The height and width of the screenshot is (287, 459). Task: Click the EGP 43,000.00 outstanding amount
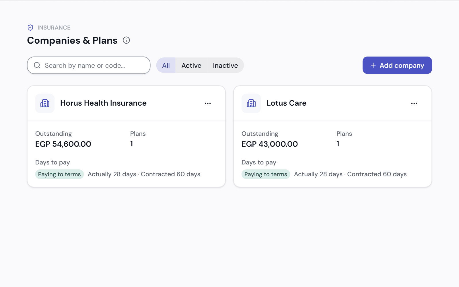tap(270, 144)
